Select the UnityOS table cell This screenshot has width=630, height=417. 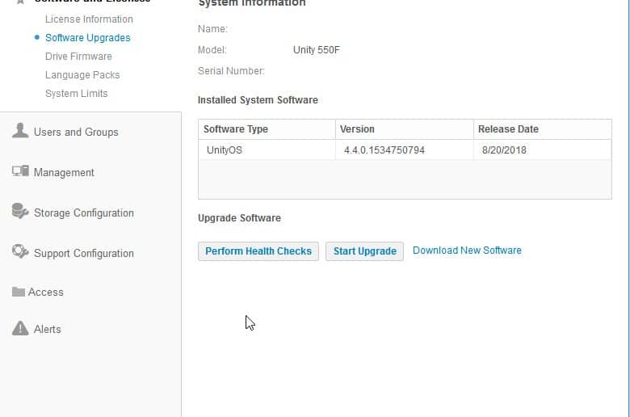[x=267, y=150]
